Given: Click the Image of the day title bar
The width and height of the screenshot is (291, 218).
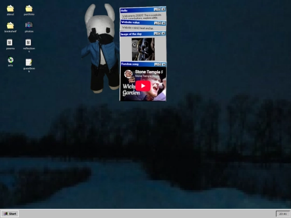Looking at the screenshot, I should (143, 34).
